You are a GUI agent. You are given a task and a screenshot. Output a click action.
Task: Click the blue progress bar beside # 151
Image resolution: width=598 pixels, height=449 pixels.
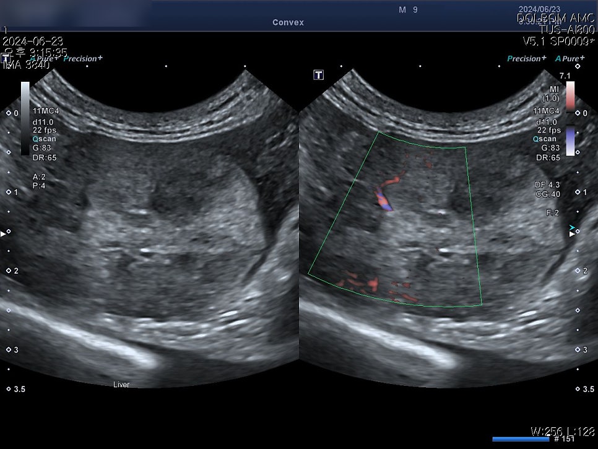tap(521, 440)
